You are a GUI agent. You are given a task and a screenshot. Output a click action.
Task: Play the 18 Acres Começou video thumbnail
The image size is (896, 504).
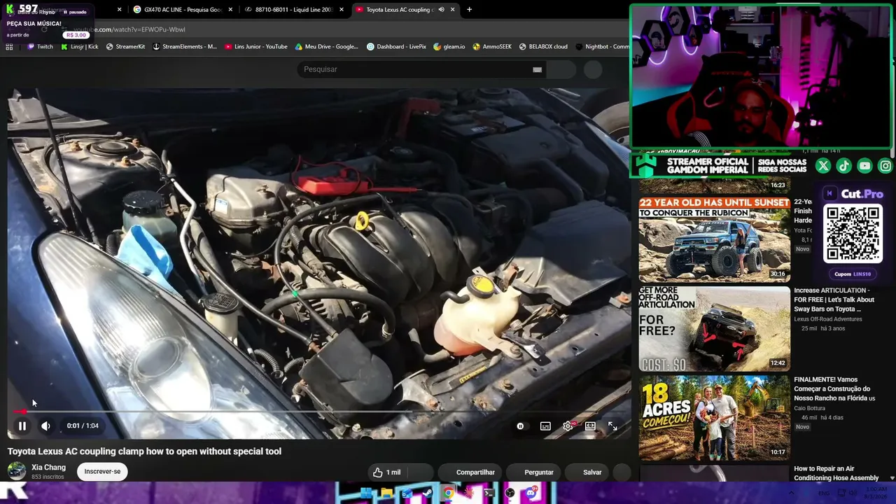click(x=714, y=416)
